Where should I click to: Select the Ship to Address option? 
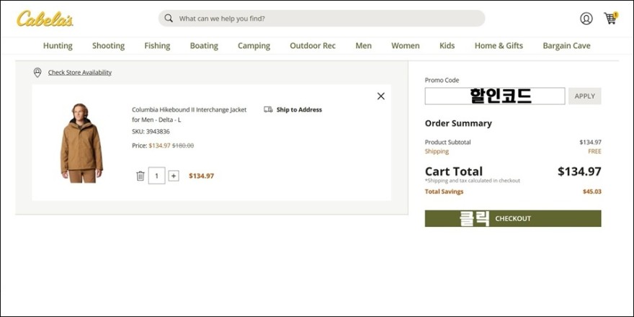tap(299, 110)
